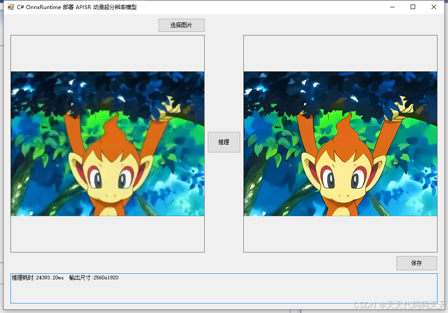
Task: Click the application icon in title bar
Action: (11, 7)
